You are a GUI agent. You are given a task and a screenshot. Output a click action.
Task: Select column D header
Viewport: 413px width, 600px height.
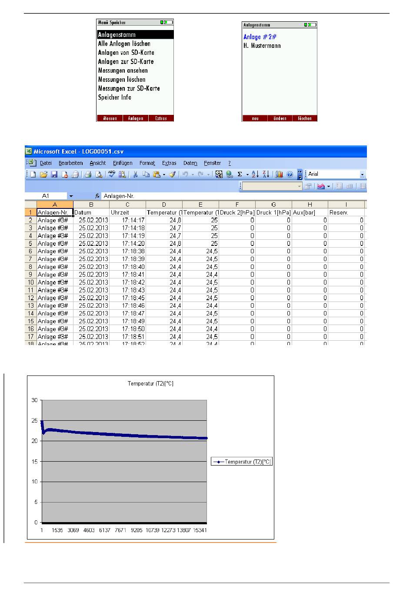coord(164,204)
